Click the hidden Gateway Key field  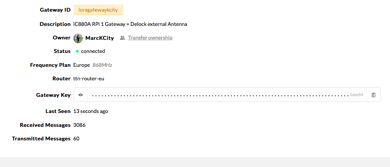(220, 95)
